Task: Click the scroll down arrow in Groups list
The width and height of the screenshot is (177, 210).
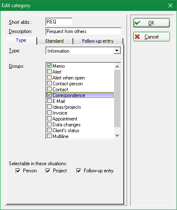Action: [117, 136]
